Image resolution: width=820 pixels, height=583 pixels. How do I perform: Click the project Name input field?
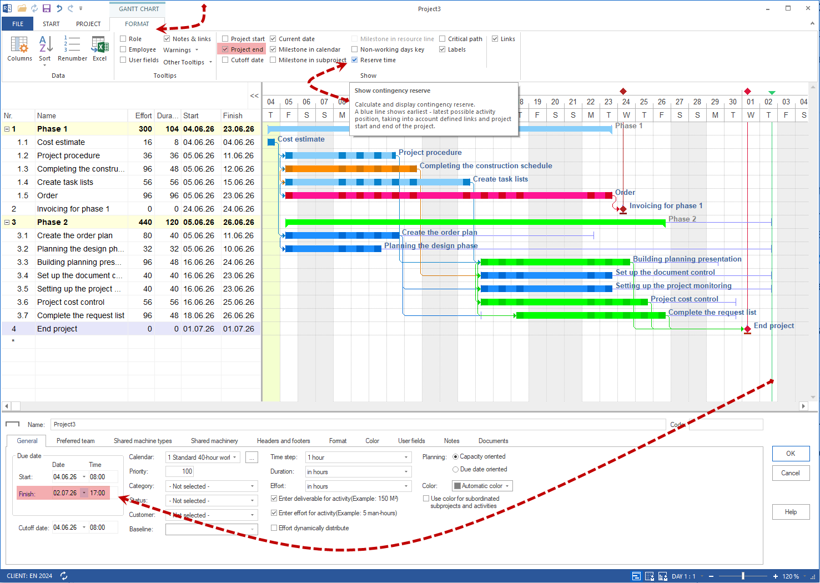tap(358, 424)
